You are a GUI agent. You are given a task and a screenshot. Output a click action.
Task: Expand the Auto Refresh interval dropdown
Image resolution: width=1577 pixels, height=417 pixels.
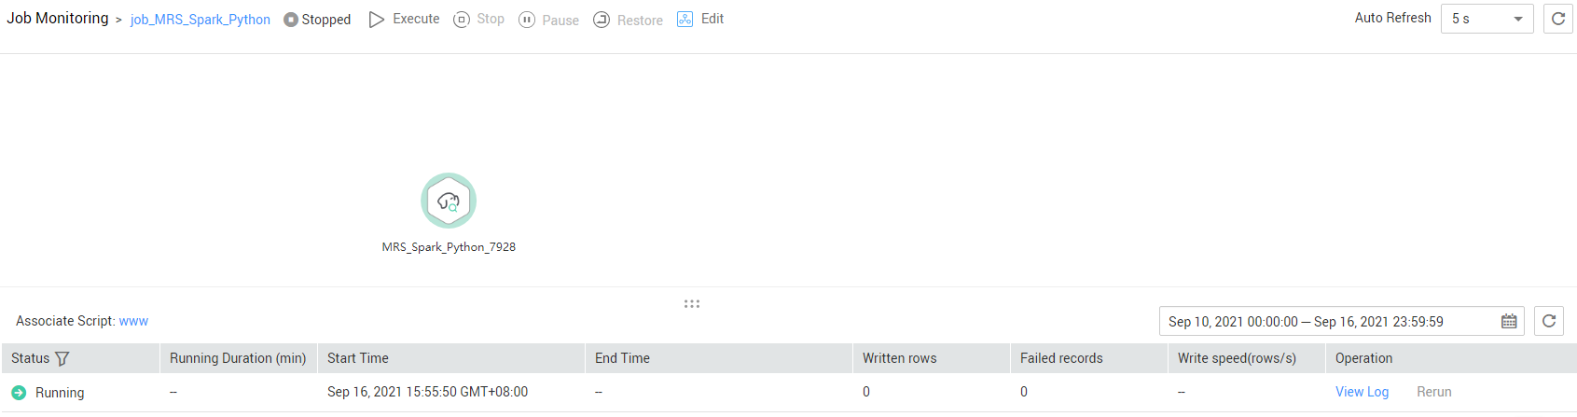tap(1487, 19)
